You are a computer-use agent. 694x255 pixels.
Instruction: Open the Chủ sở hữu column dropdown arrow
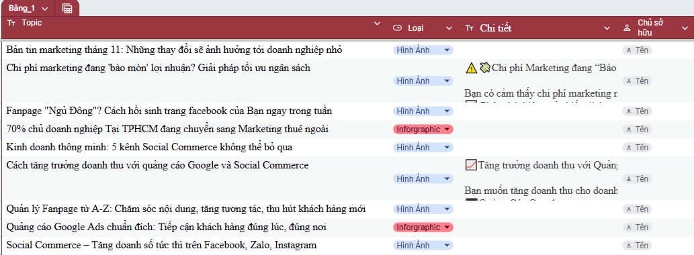coord(684,28)
